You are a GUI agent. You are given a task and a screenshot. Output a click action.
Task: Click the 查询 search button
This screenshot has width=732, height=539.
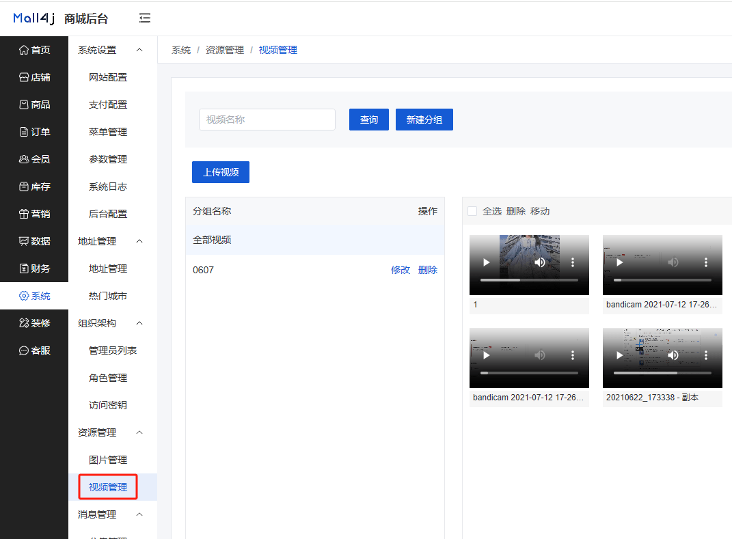pyautogui.click(x=369, y=120)
